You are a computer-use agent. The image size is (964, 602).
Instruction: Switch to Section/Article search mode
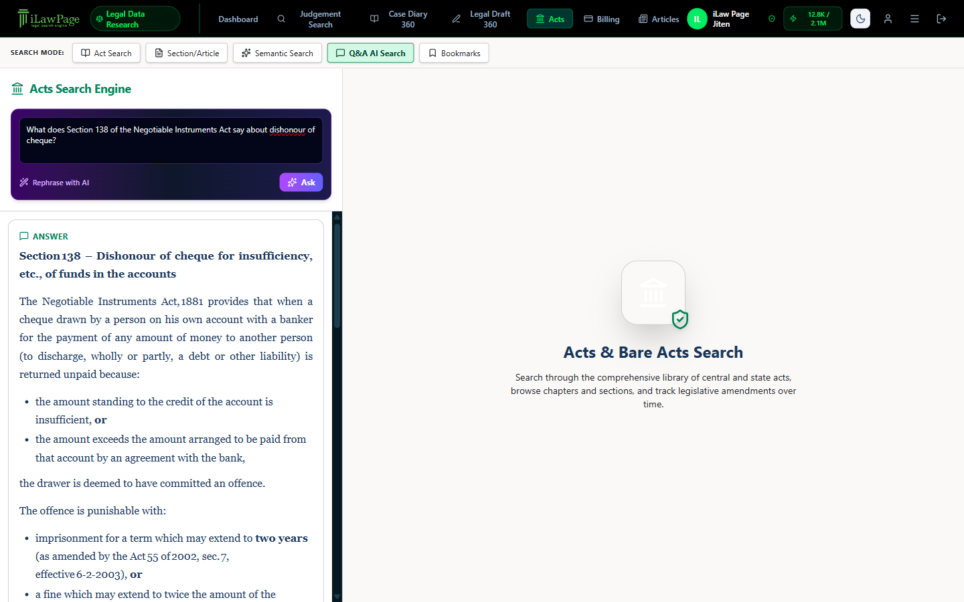pyautogui.click(x=187, y=53)
